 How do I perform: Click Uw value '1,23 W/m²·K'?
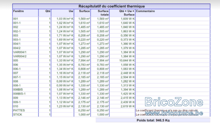65,106
